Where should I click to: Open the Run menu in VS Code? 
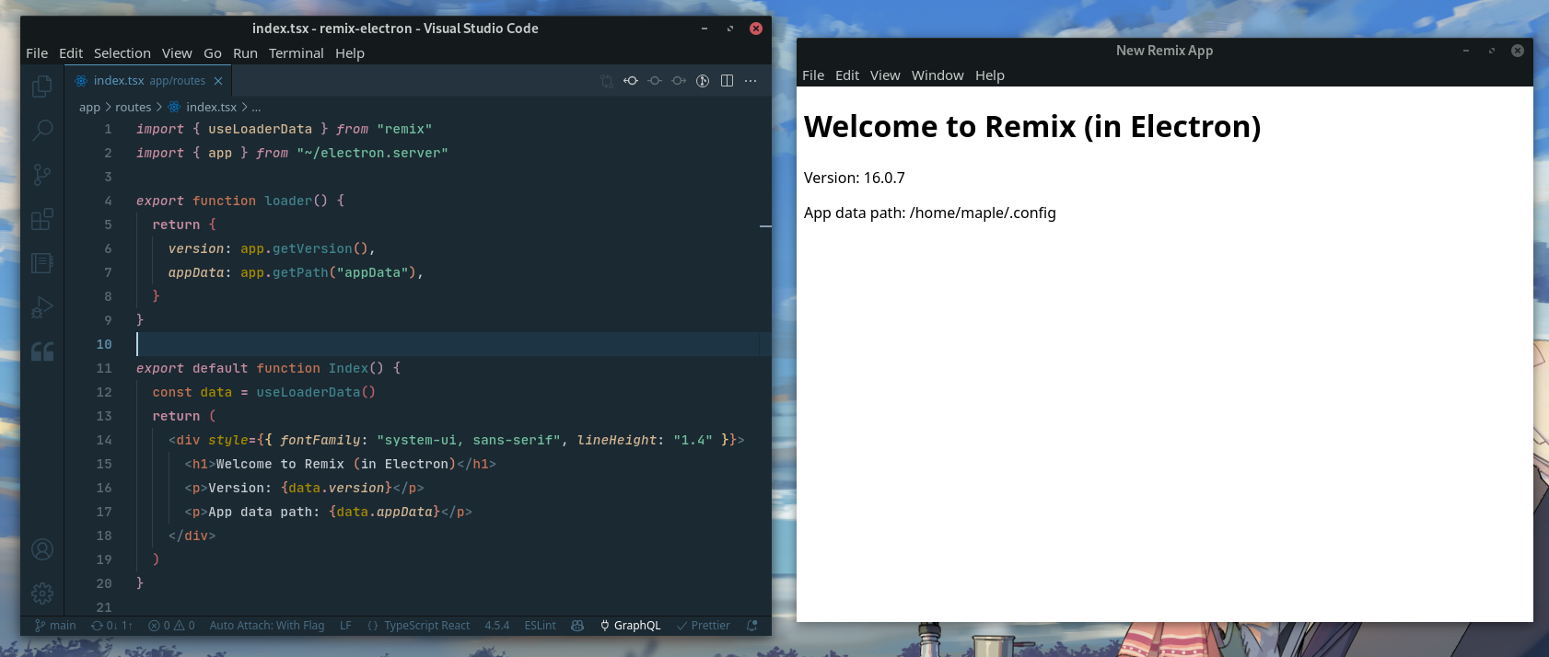coord(245,53)
